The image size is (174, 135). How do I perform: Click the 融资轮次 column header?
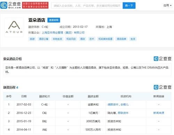(45, 96)
